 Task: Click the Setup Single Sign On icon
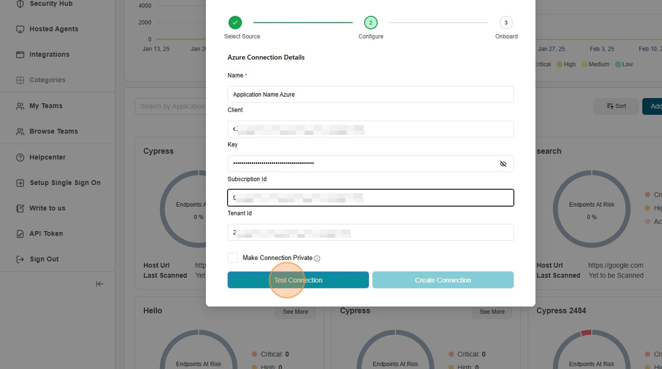pyautogui.click(x=20, y=183)
